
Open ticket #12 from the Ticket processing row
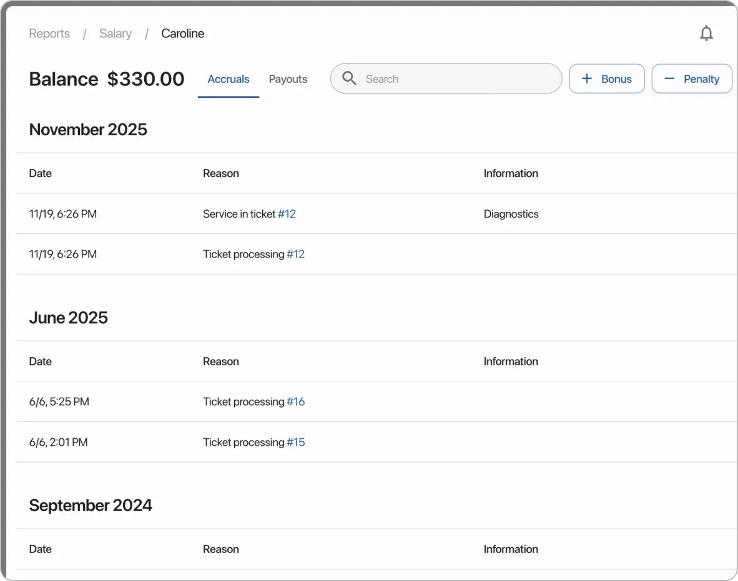(296, 254)
